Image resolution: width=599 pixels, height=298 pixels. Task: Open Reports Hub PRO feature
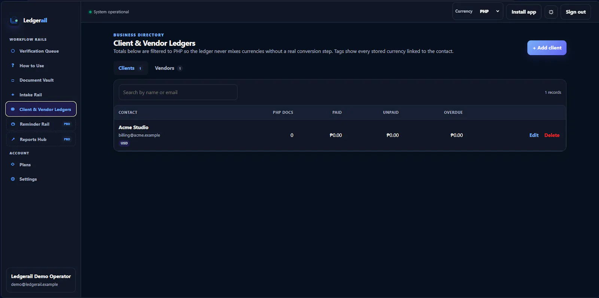(41, 139)
